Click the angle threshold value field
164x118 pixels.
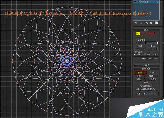[x=151, y=43]
